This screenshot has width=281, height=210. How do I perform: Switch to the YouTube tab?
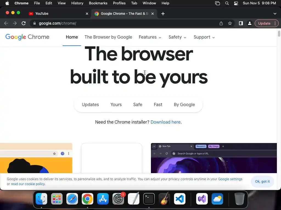(x=58, y=14)
